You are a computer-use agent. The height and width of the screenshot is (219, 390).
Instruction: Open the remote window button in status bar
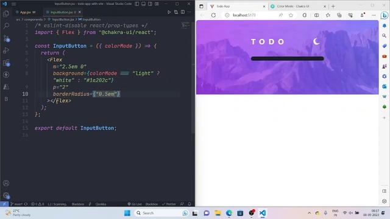(x=4, y=204)
